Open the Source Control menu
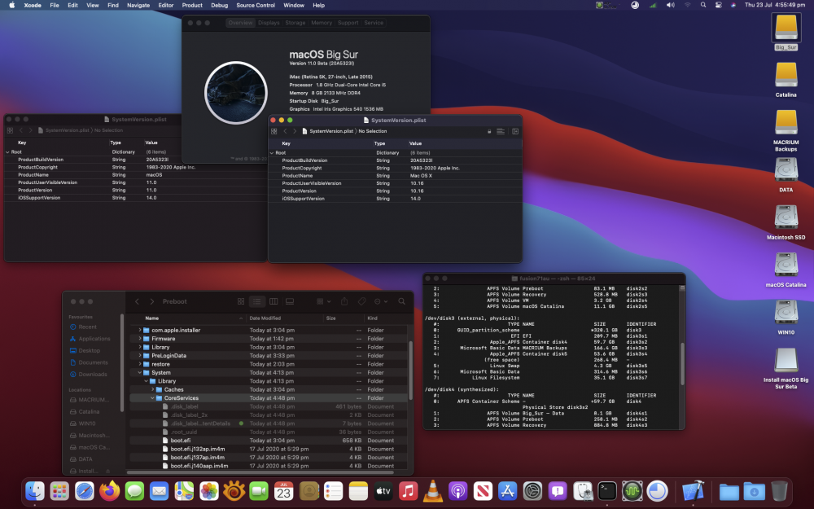 click(256, 5)
